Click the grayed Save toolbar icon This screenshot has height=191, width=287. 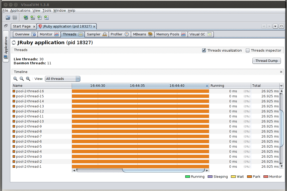tap(15, 18)
